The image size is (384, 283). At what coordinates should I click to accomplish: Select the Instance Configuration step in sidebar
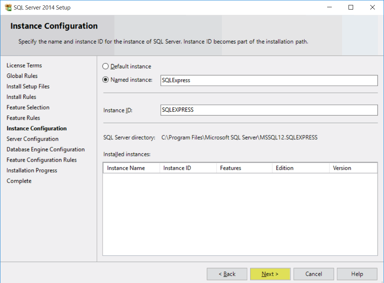point(37,129)
